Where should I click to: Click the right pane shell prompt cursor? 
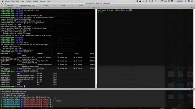click(102, 12)
